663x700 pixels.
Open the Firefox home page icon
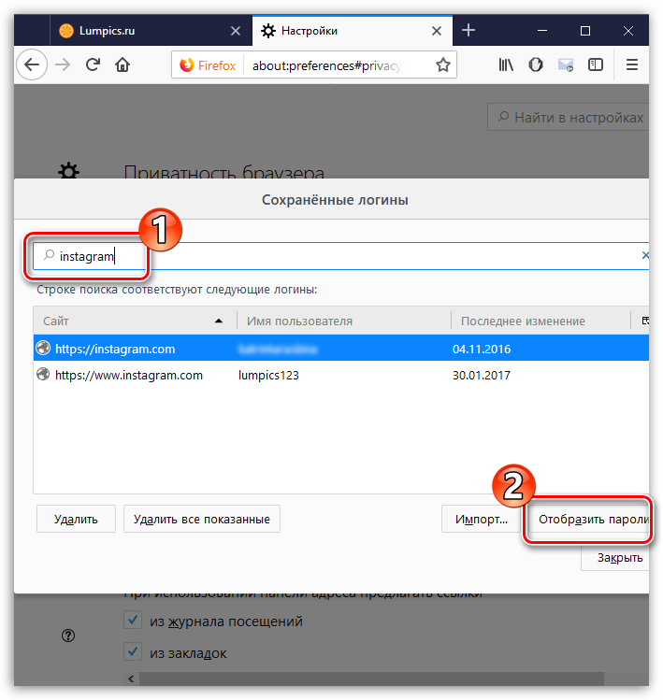coord(123,65)
